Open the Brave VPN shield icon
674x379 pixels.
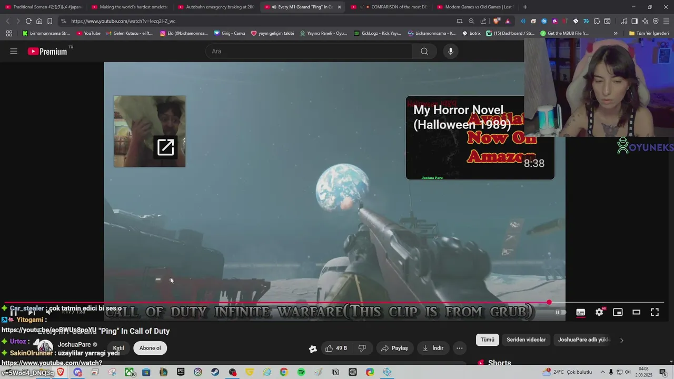click(656, 21)
